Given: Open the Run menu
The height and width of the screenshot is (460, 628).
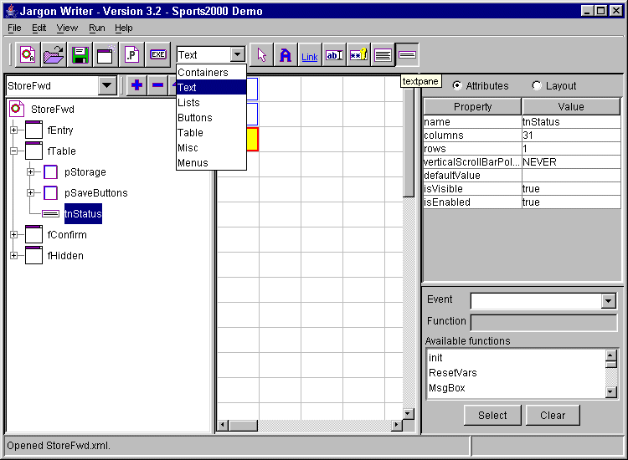Looking at the screenshot, I should 96,28.
